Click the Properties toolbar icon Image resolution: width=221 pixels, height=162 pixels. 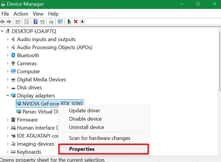click(26, 22)
